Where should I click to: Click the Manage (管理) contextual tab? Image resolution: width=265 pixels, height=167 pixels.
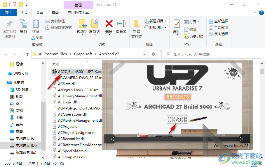(78, 5)
